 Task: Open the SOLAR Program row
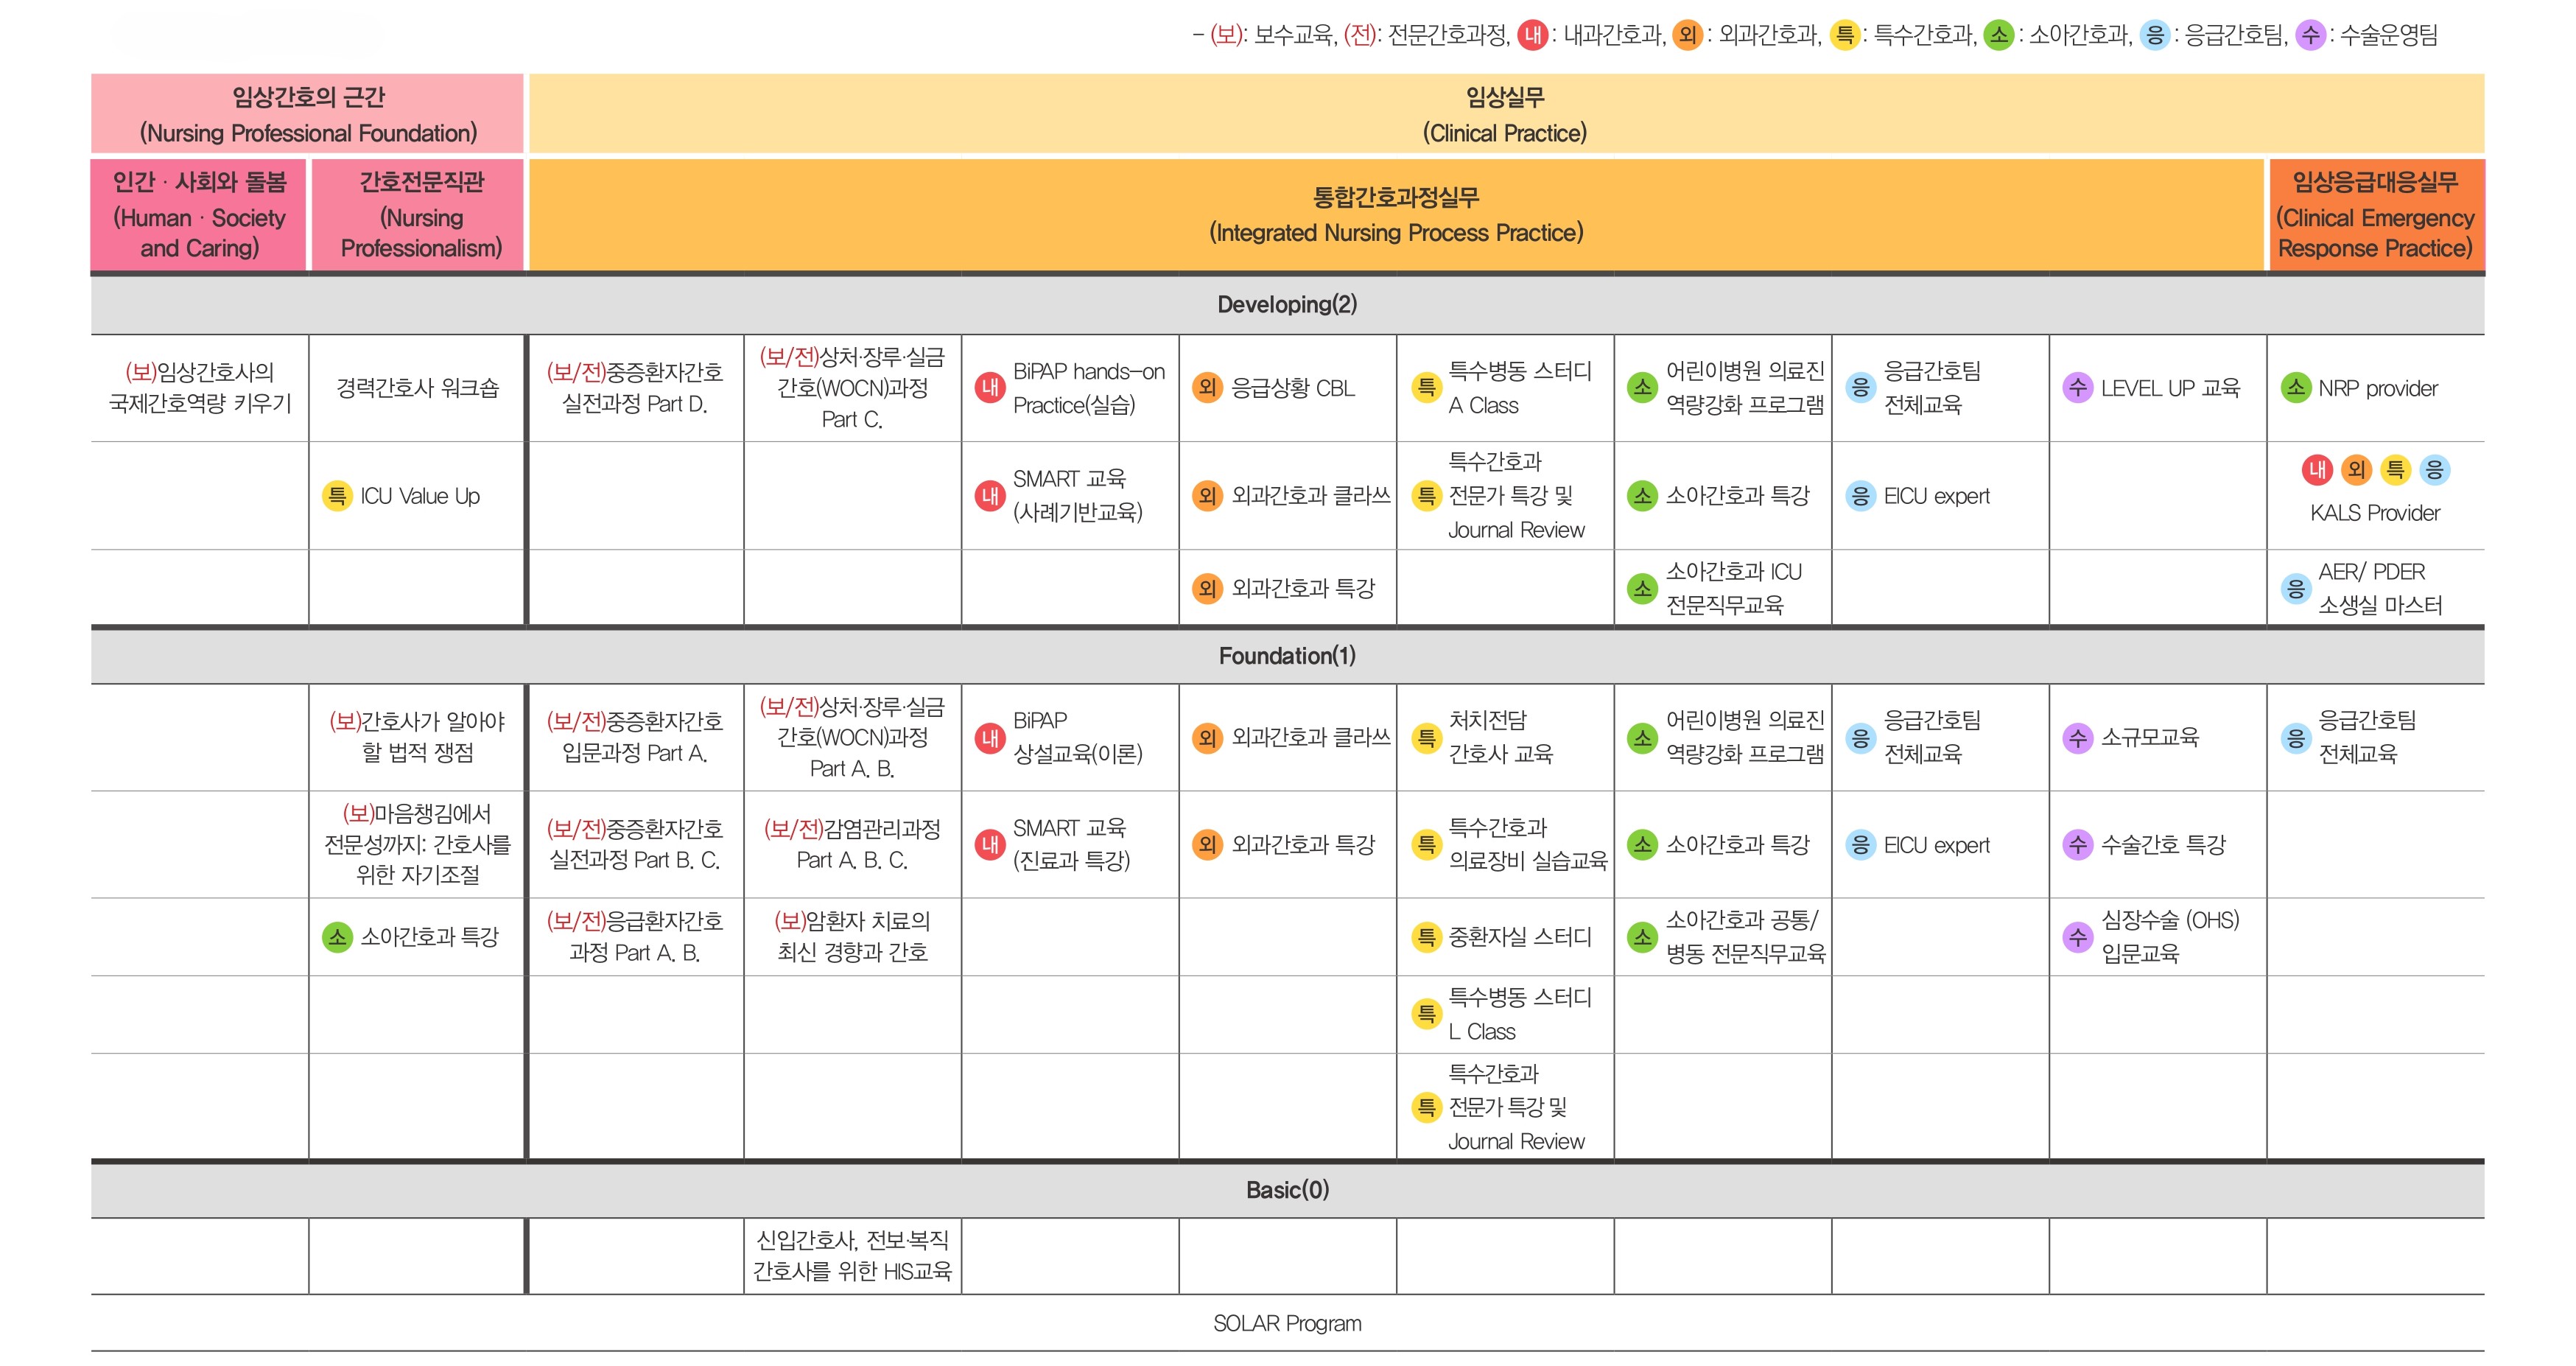(x=1287, y=1323)
